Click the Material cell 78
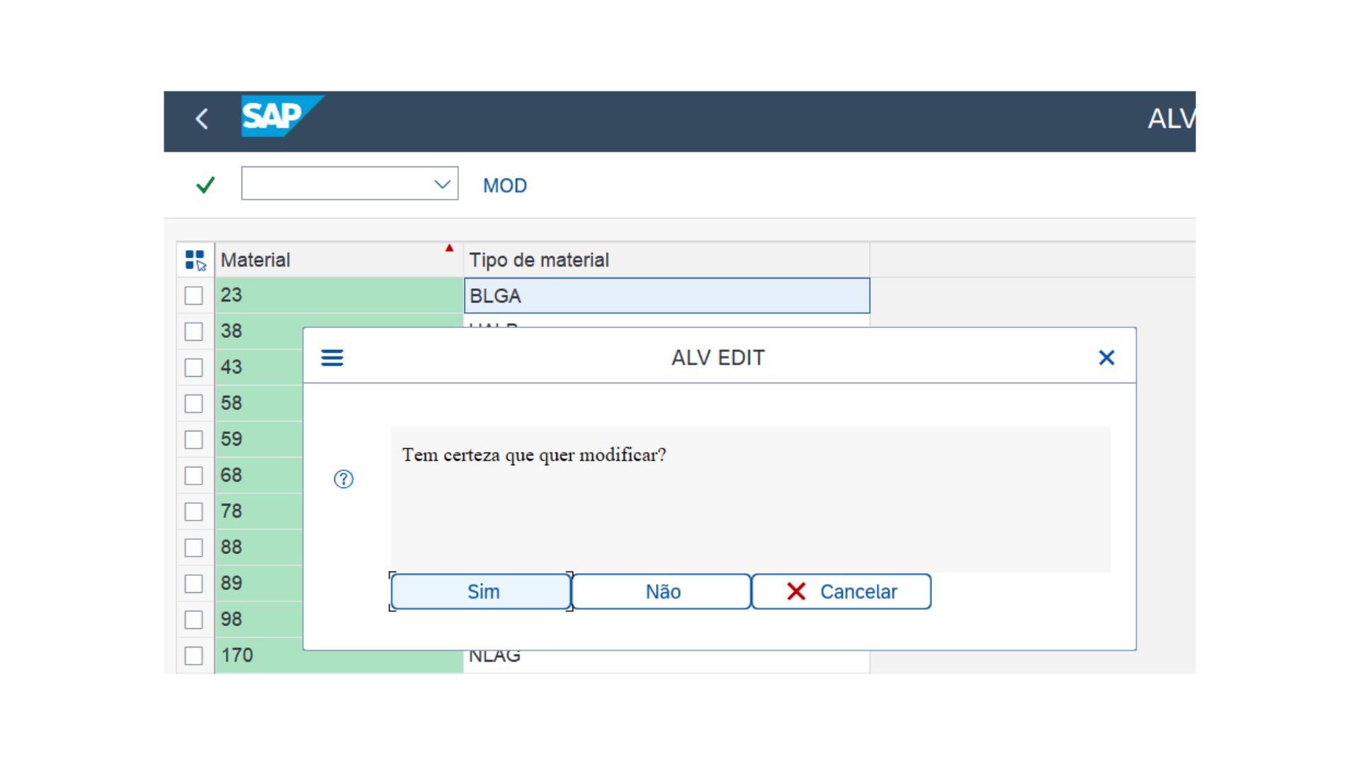Image resolution: width=1360 pixels, height=765 pixels. click(x=259, y=511)
